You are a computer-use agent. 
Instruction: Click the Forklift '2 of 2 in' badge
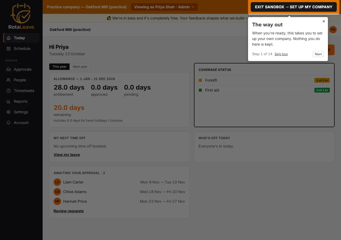[322, 80]
